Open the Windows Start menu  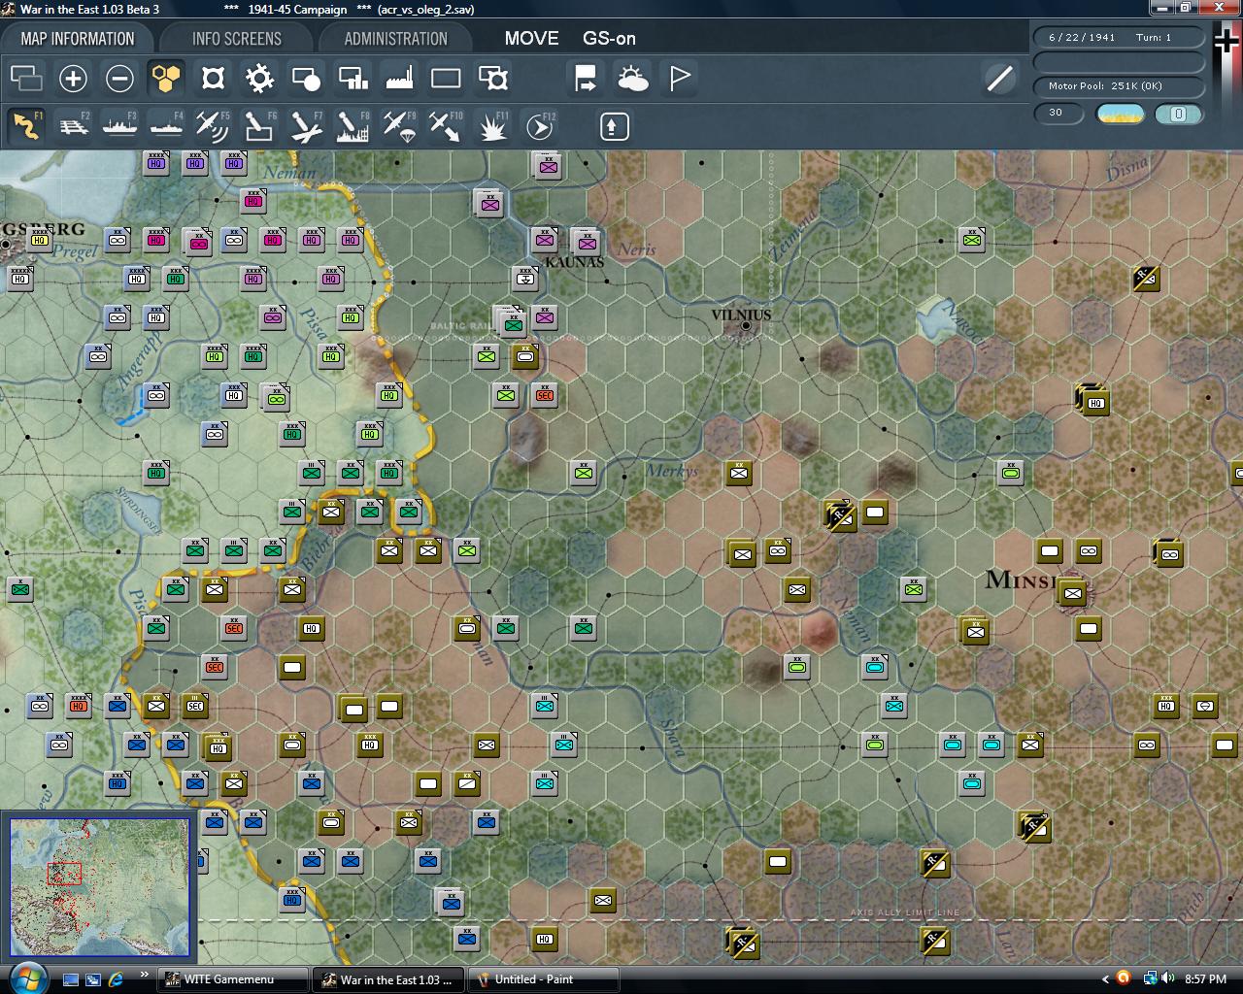click(26, 978)
